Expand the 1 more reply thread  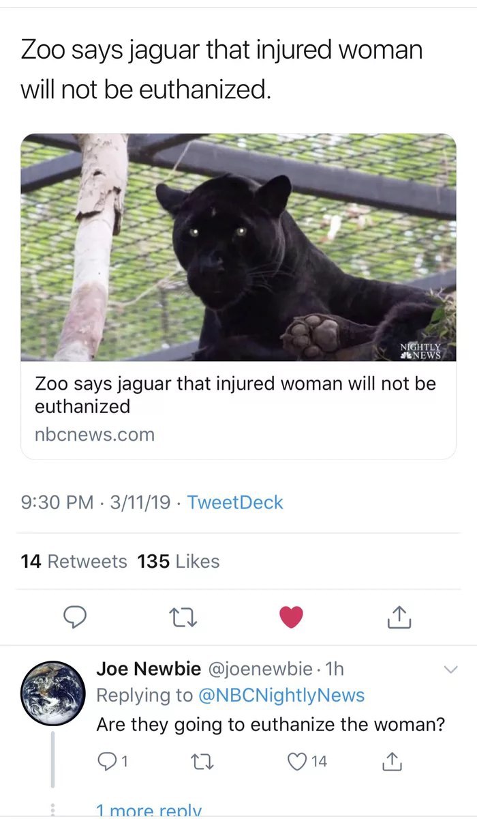pyautogui.click(x=149, y=810)
